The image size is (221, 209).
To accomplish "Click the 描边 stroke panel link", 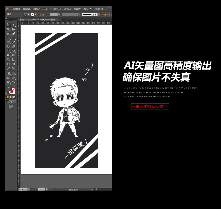I will coord(42,15).
